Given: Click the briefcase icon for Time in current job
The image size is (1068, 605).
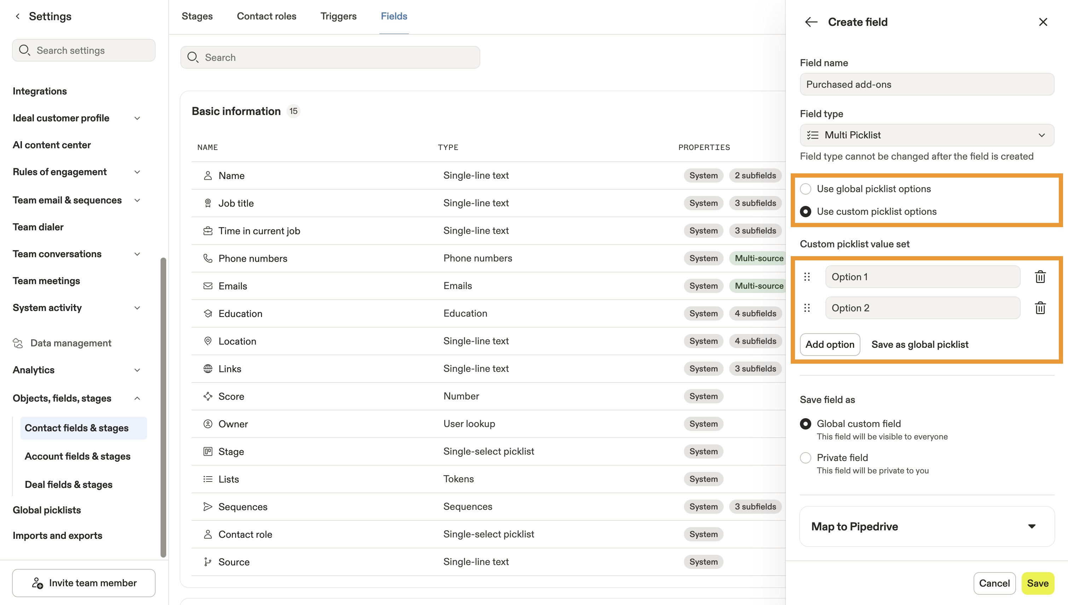Looking at the screenshot, I should (208, 231).
